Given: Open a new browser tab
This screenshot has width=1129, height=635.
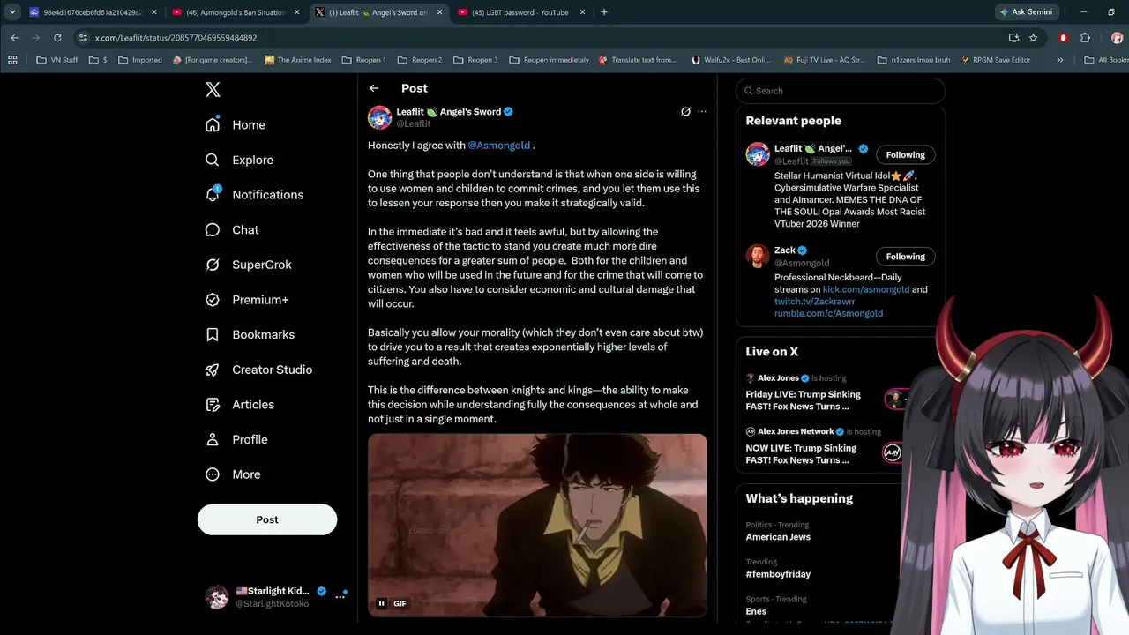Looking at the screenshot, I should (x=604, y=12).
